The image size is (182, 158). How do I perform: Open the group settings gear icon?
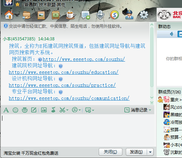pyautogui.click(x=144, y=15)
